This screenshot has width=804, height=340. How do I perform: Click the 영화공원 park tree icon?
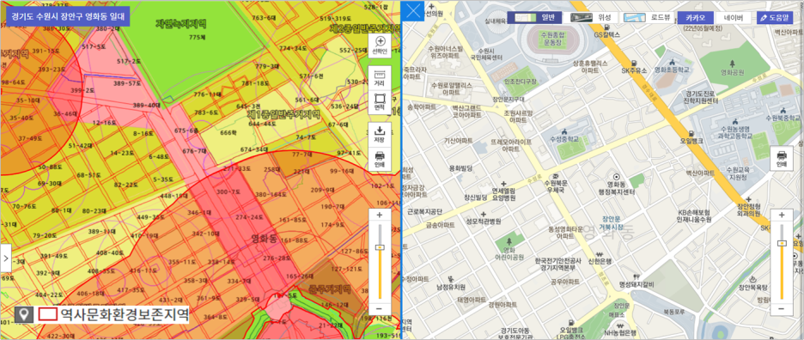[x=732, y=64]
